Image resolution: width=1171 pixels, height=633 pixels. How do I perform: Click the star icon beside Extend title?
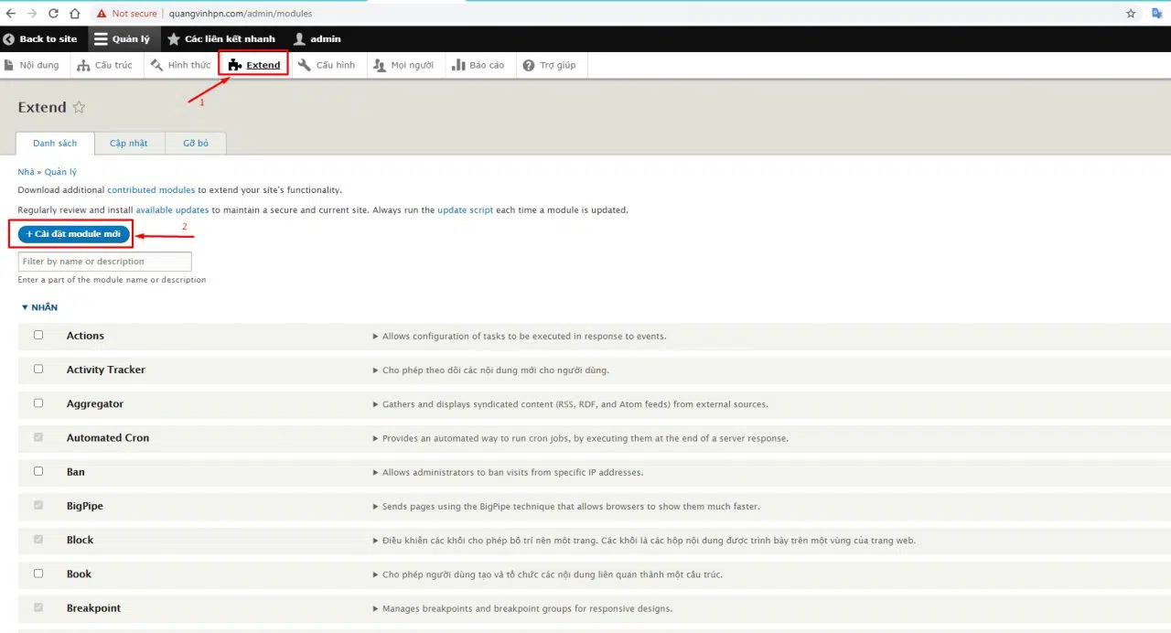click(x=79, y=107)
